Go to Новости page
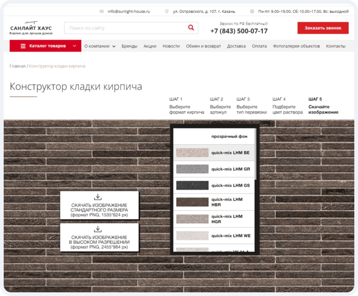This screenshot has width=358, height=296. [x=171, y=46]
